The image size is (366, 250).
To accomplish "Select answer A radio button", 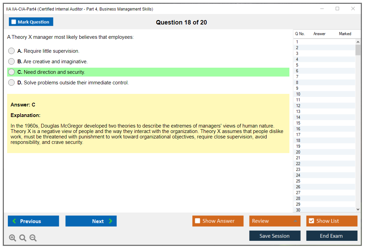I will point(12,51).
